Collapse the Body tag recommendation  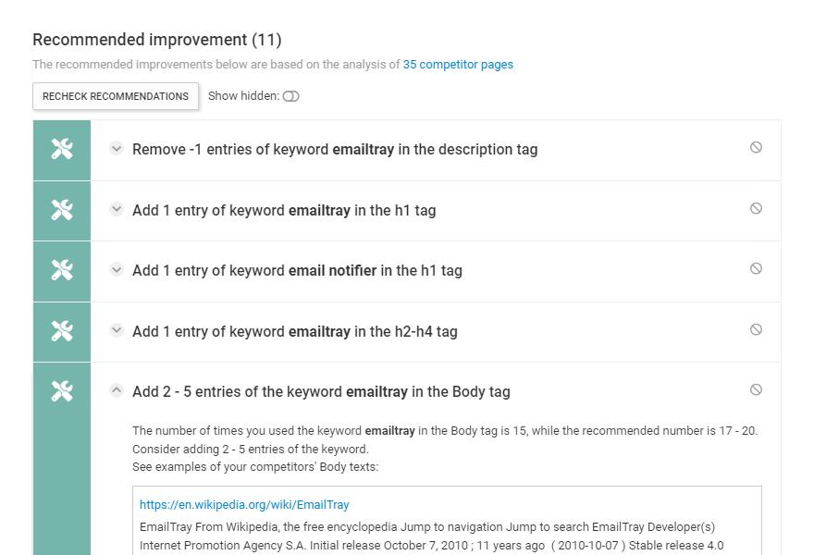[117, 390]
